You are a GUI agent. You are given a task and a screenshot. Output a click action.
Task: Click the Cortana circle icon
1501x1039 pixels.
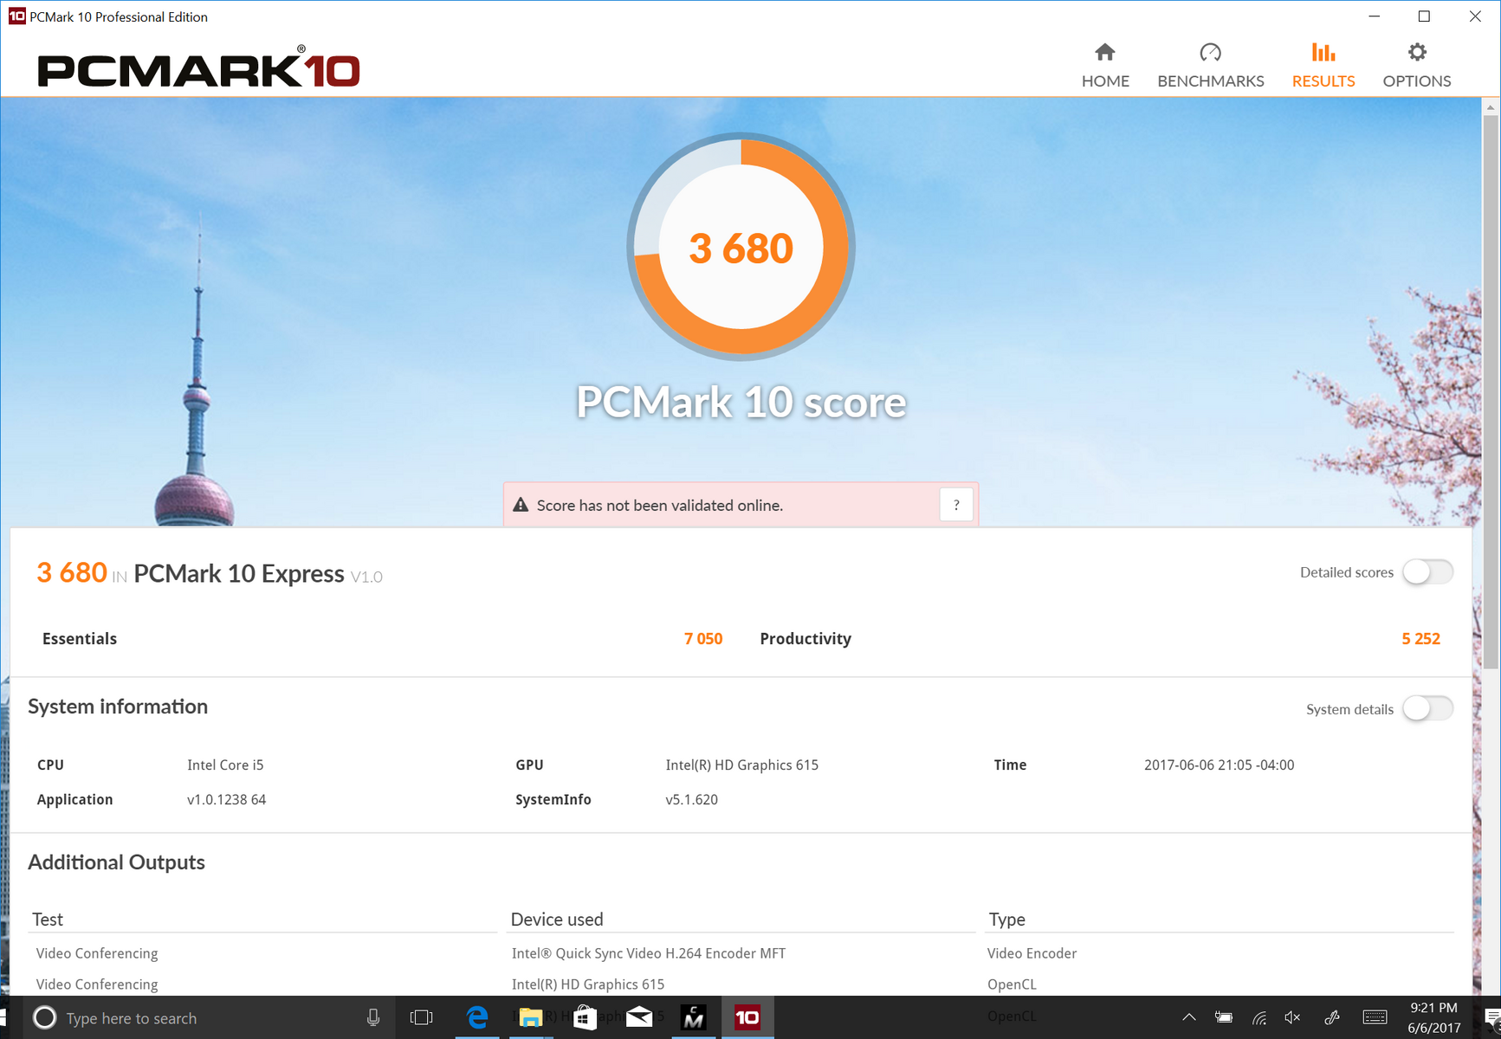[44, 1018]
